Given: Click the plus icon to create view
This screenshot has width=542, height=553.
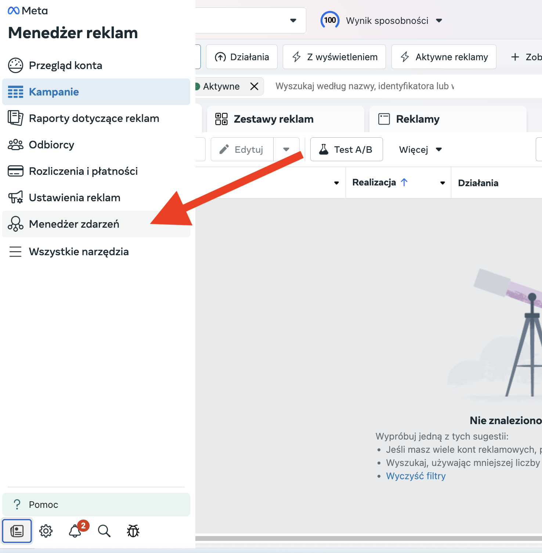Looking at the screenshot, I should [515, 57].
